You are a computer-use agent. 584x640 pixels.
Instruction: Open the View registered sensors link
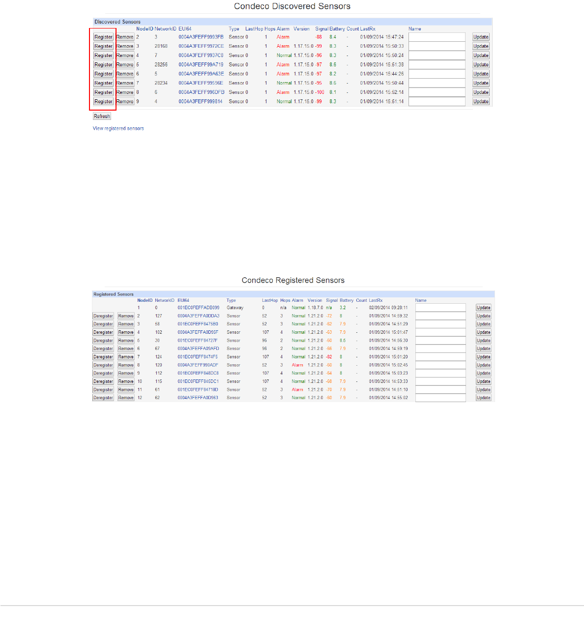pyautogui.click(x=118, y=128)
